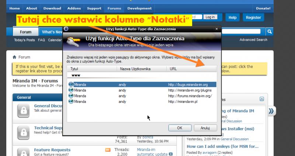Image resolution: width=295 pixels, height=156 pixels.
Task: Open the Addons menu item
Action: 74,8
